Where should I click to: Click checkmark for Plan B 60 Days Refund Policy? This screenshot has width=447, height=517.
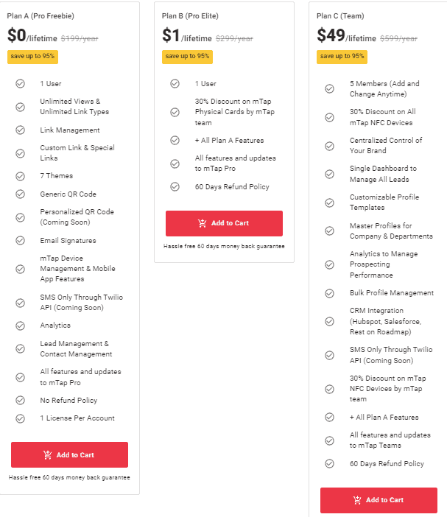175,187
